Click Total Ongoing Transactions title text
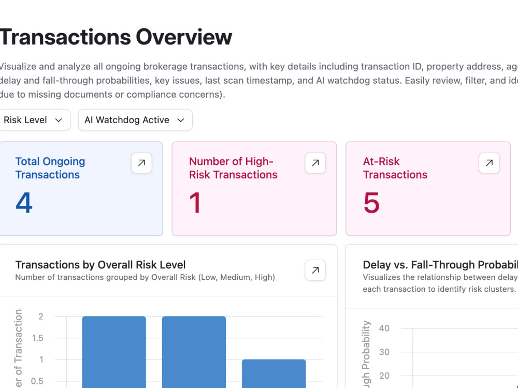 click(x=50, y=168)
